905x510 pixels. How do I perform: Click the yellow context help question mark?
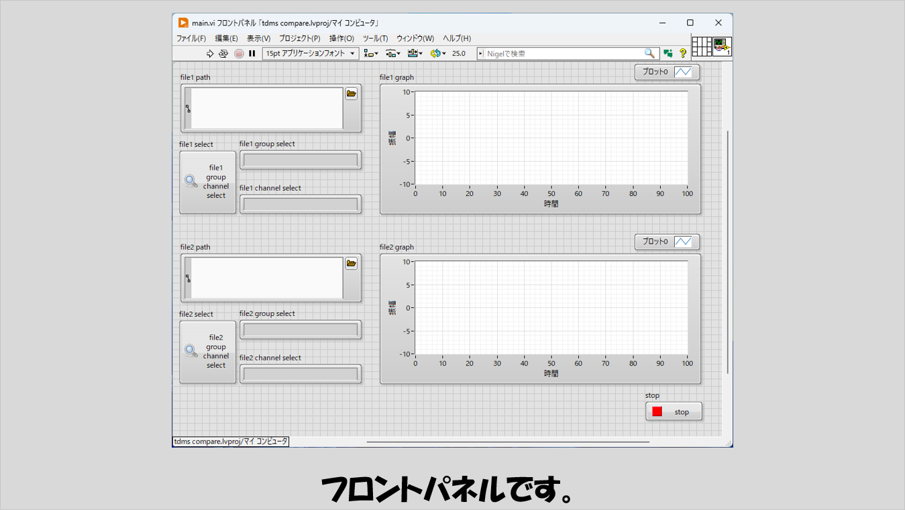[x=683, y=54]
